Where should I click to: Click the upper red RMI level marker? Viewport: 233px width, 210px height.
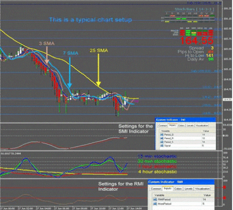pos(224,187)
